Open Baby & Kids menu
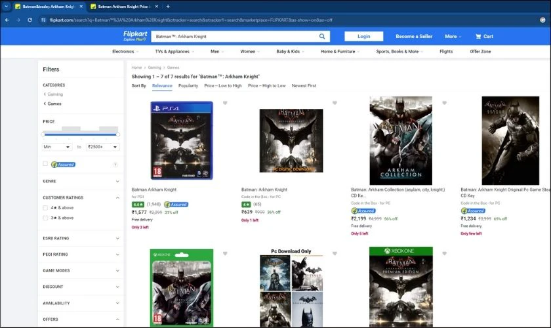The image size is (551, 328). pyautogui.click(x=290, y=51)
